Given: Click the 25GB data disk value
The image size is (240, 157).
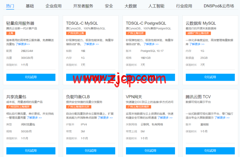Looking at the screenshot, I should pos(204,58).
